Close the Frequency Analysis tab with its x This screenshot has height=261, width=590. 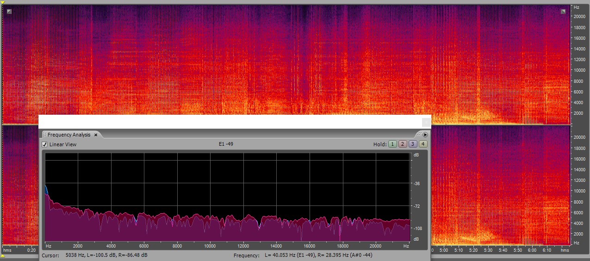coord(96,135)
